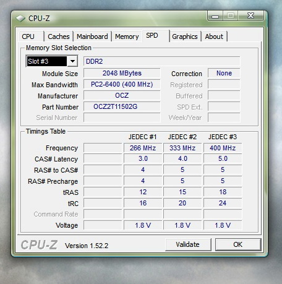The width and height of the screenshot is (282, 284).
Task: Click the Module Size label
Action: coord(60,74)
